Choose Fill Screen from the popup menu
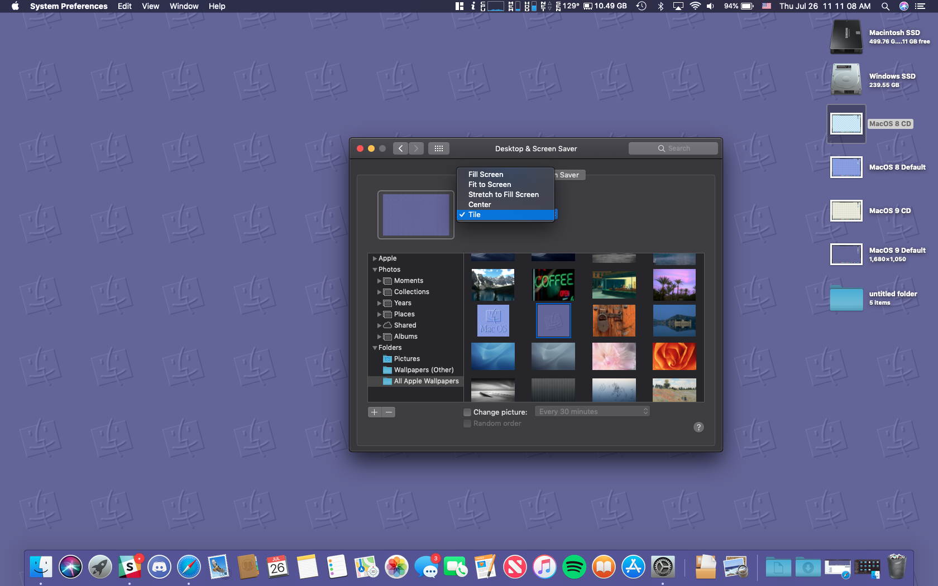This screenshot has height=586, width=938. pyautogui.click(x=486, y=175)
